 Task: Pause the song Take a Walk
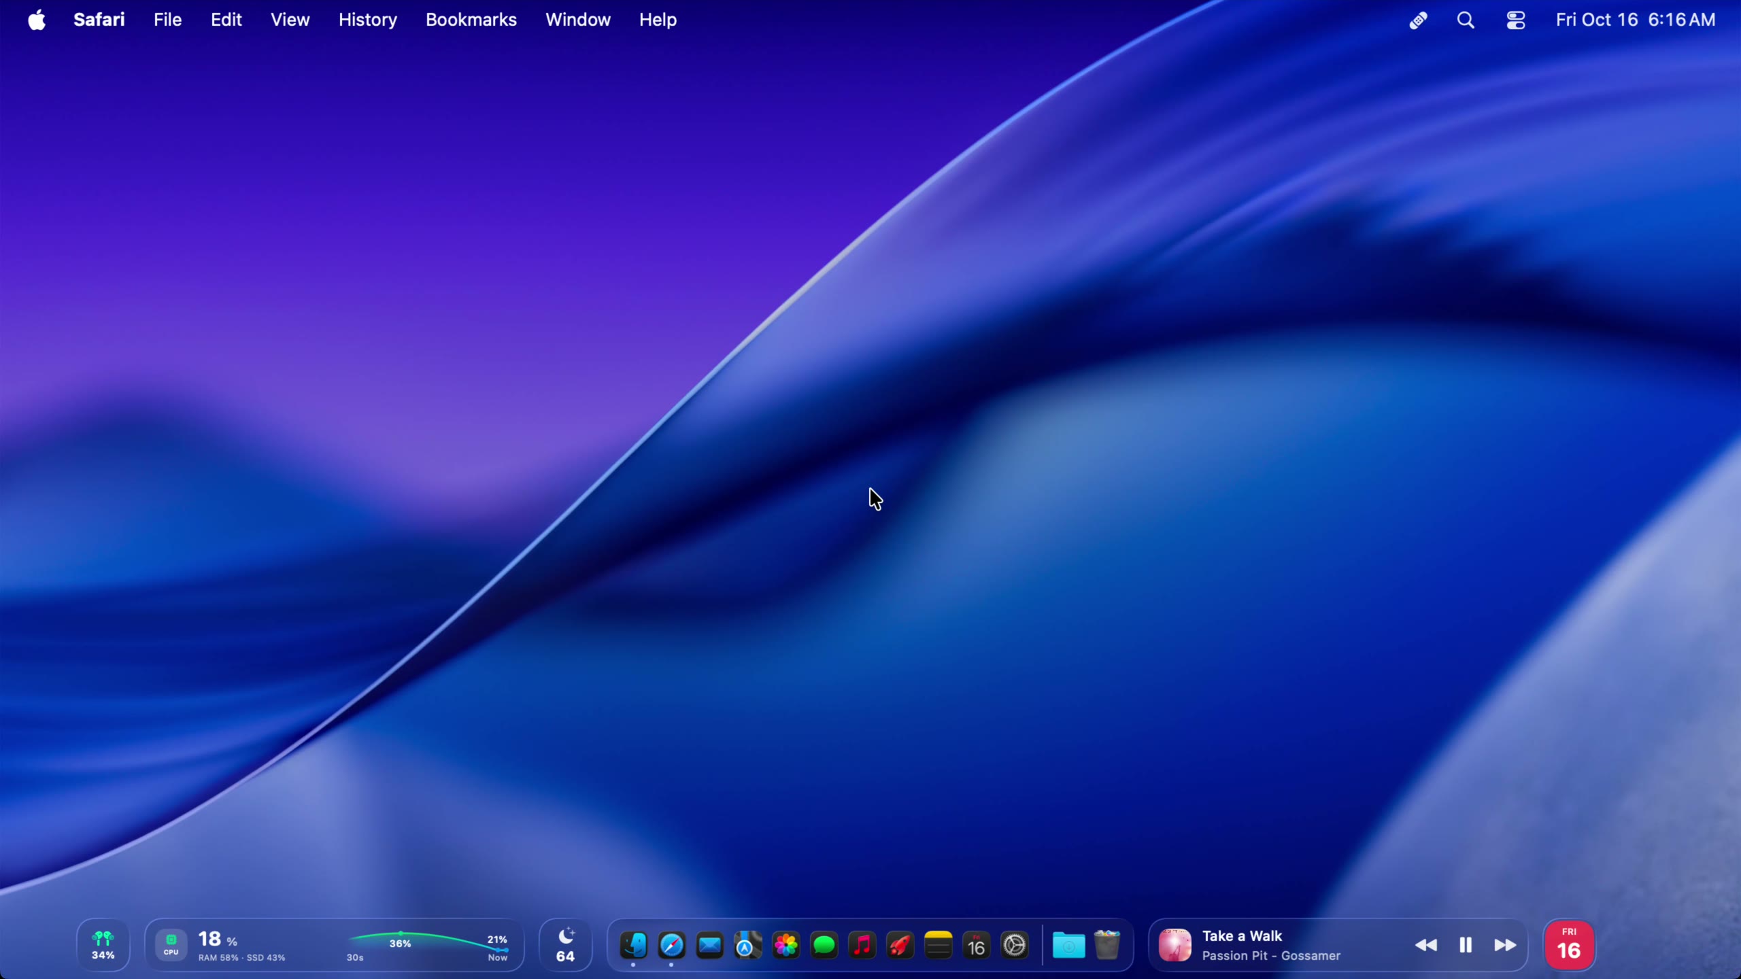point(1466,945)
